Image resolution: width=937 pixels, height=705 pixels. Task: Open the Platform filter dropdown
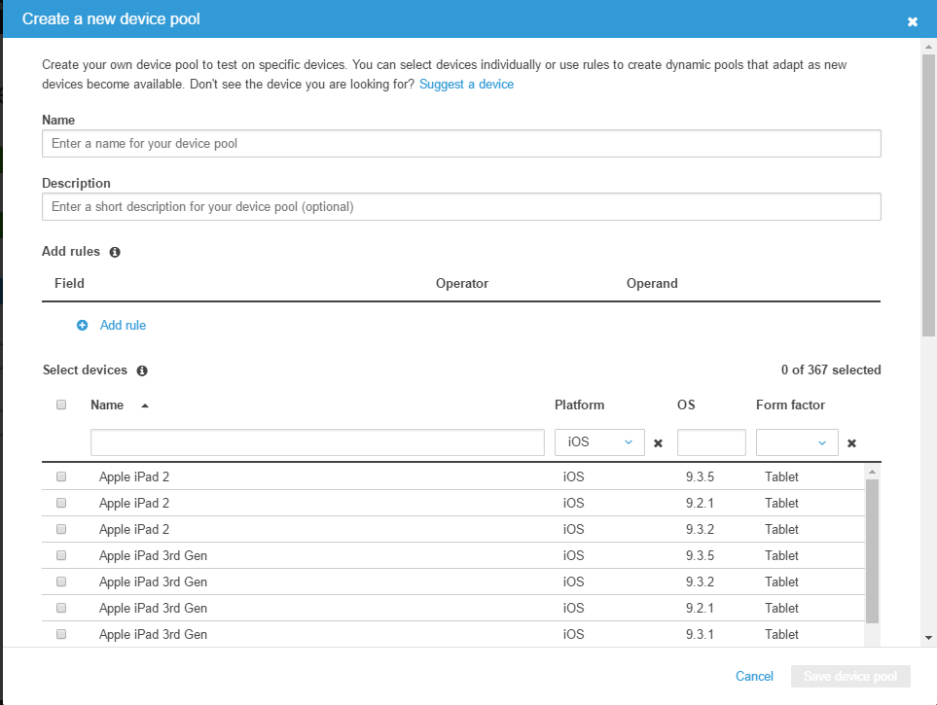coord(599,442)
